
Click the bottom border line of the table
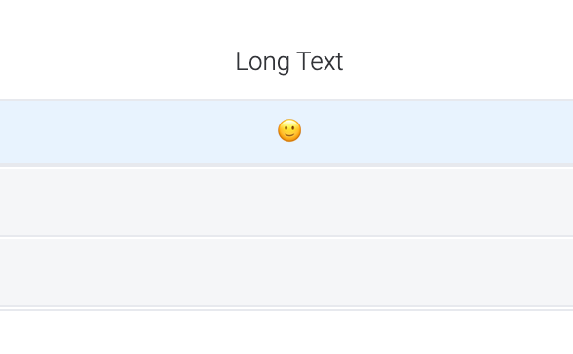tap(286, 308)
